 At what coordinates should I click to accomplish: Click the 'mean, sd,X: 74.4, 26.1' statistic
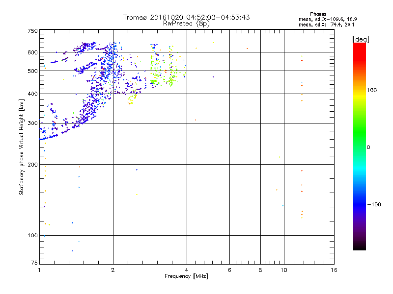tap(326, 24)
